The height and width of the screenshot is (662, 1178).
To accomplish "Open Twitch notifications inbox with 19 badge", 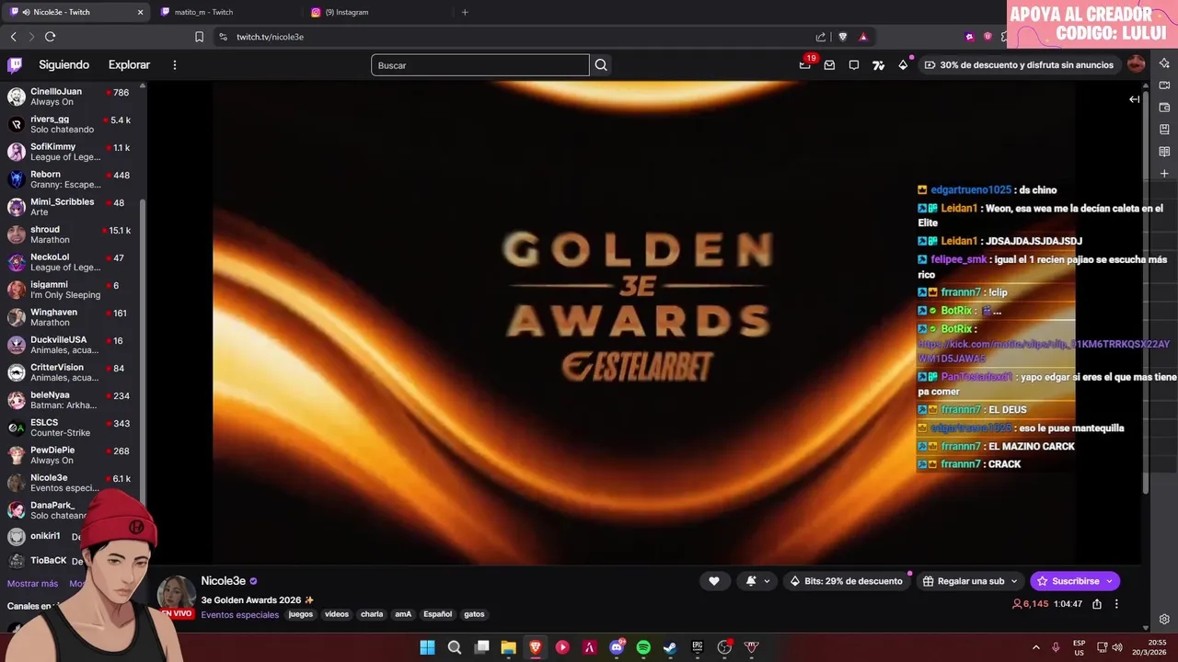I will 805,64.
